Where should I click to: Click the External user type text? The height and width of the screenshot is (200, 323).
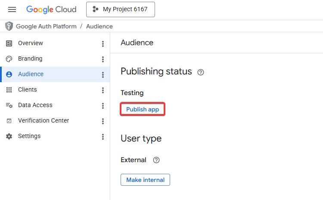coord(134,160)
